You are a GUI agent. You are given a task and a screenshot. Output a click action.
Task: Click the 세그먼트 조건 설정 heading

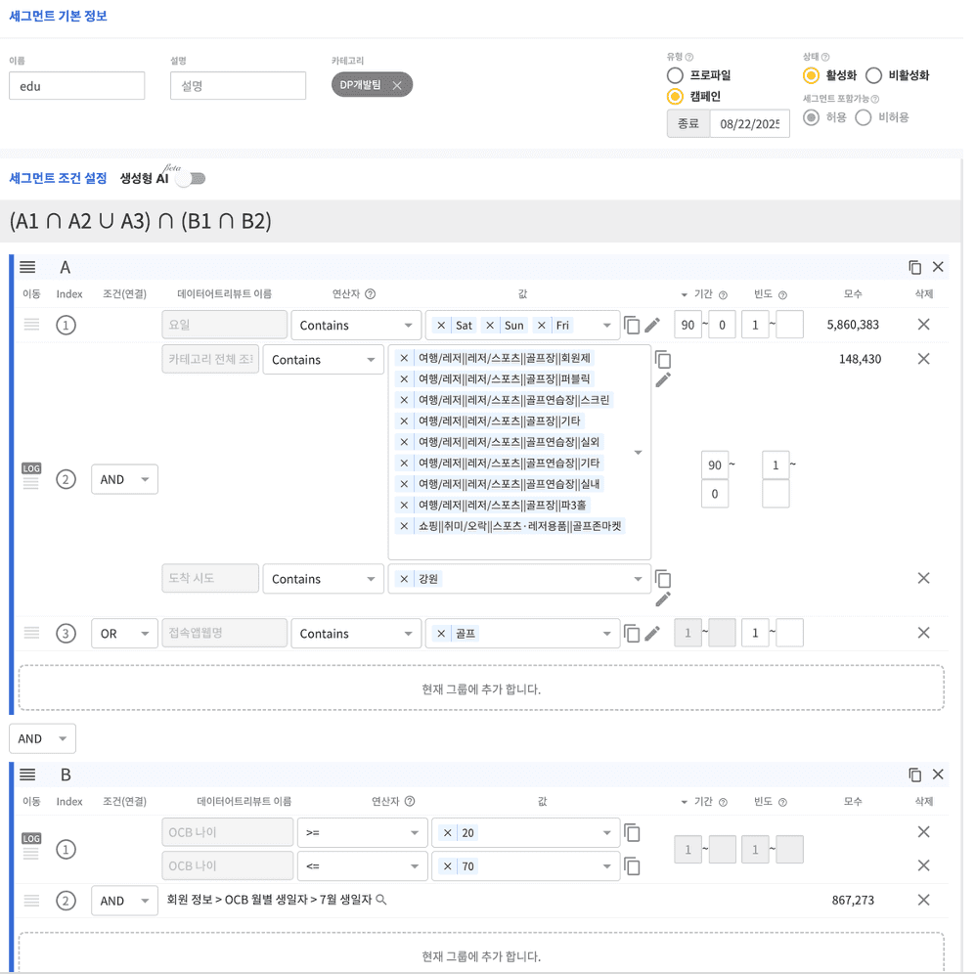[x=58, y=178]
